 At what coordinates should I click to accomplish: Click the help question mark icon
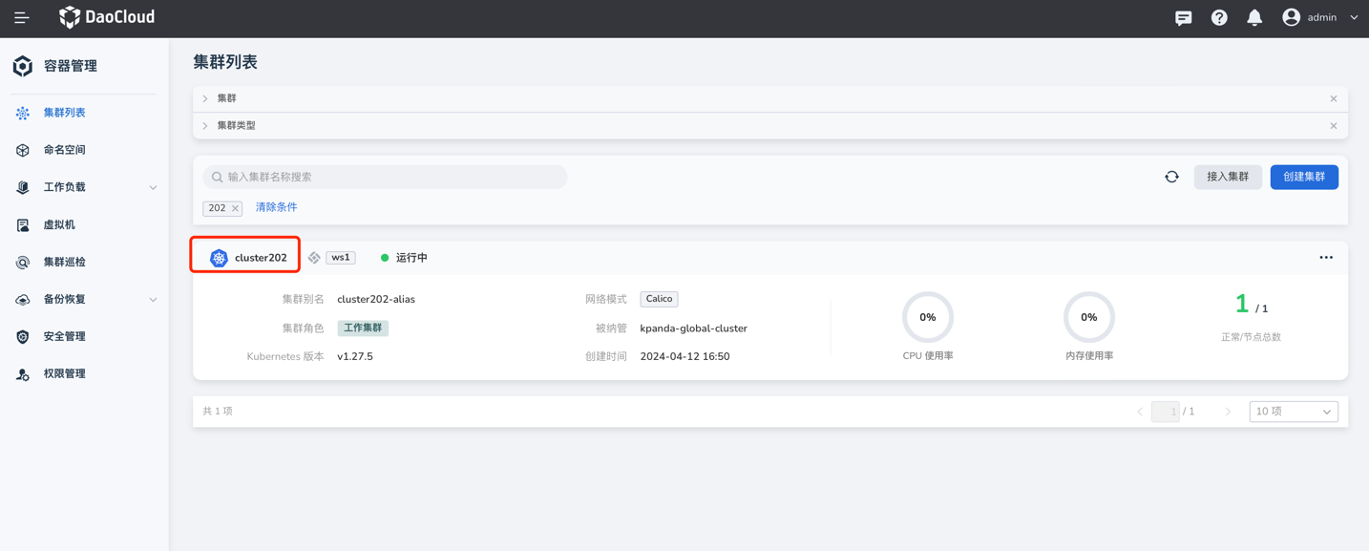tap(1219, 17)
